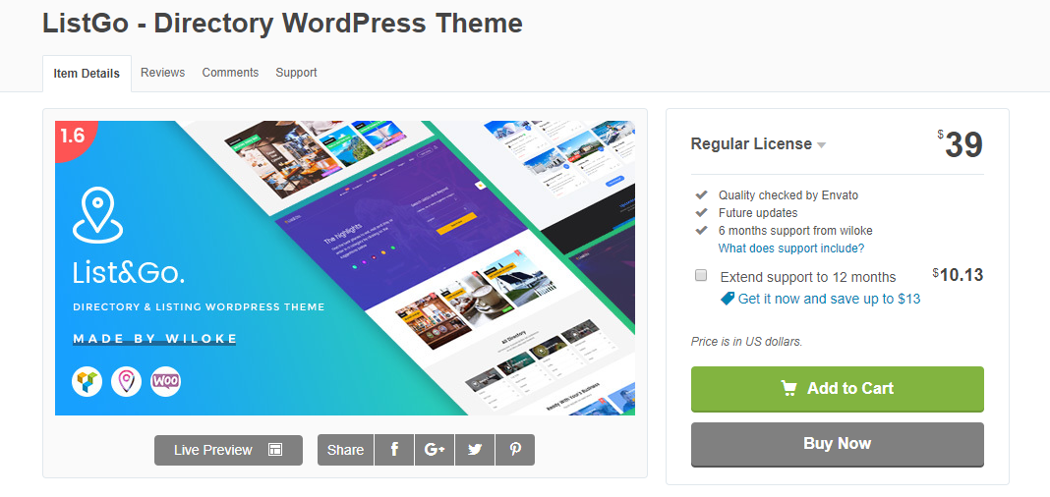Click the red 1.6 version badge

(x=74, y=138)
